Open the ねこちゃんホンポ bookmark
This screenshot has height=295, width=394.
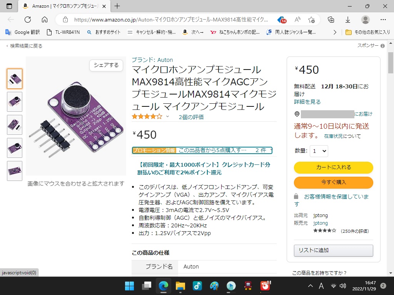235,32
